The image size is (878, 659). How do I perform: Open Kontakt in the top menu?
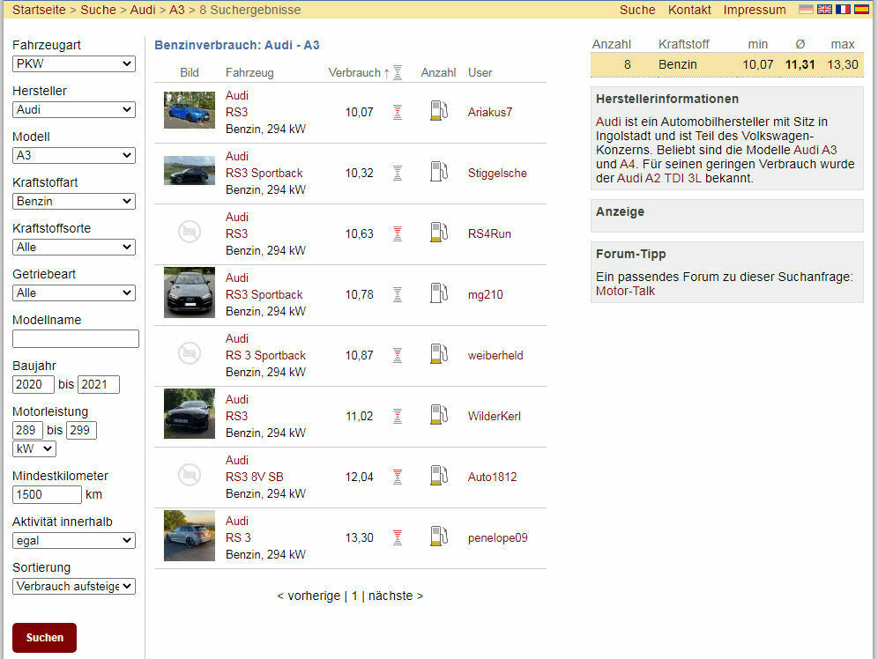[689, 10]
